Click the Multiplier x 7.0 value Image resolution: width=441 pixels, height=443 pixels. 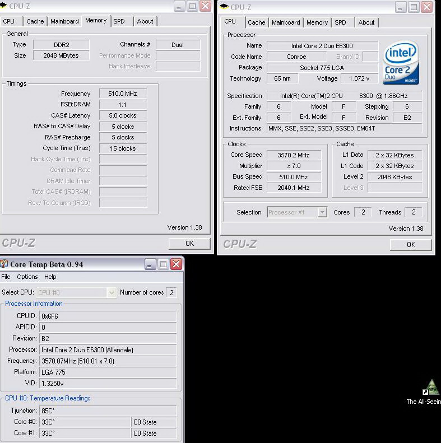click(x=294, y=166)
